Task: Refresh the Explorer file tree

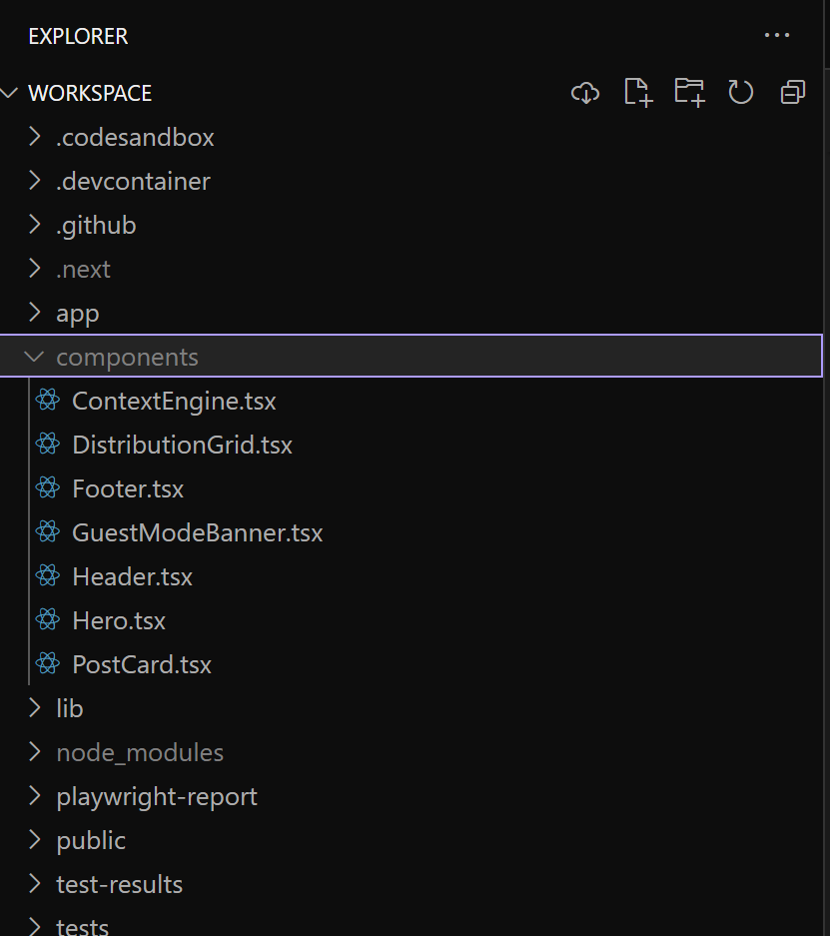Action: (x=741, y=93)
